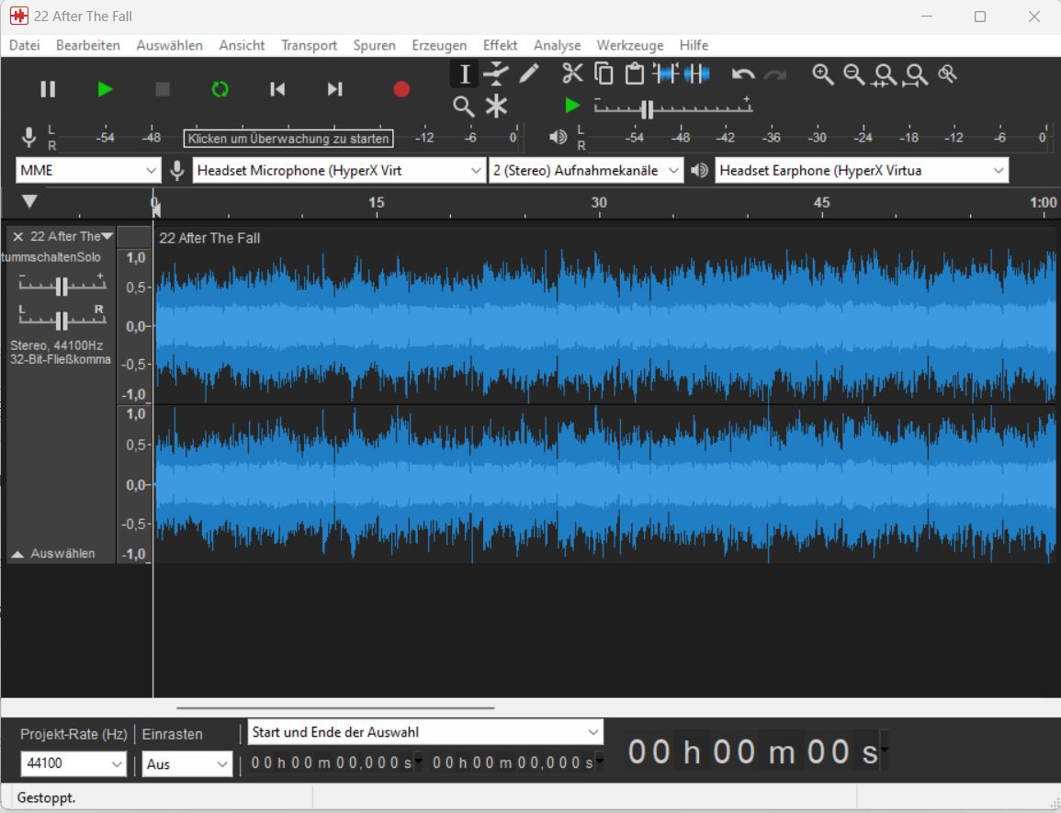The width and height of the screenshot is (1061, 813).
Task: Toggle the green Loop button
Action: [220, 89]
